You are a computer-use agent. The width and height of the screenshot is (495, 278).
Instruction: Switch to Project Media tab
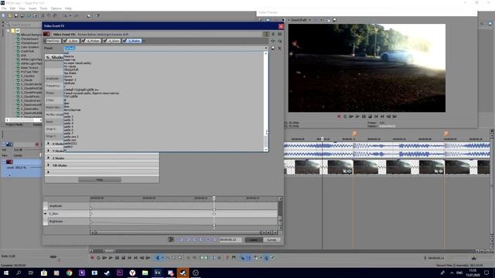point(14,124)
